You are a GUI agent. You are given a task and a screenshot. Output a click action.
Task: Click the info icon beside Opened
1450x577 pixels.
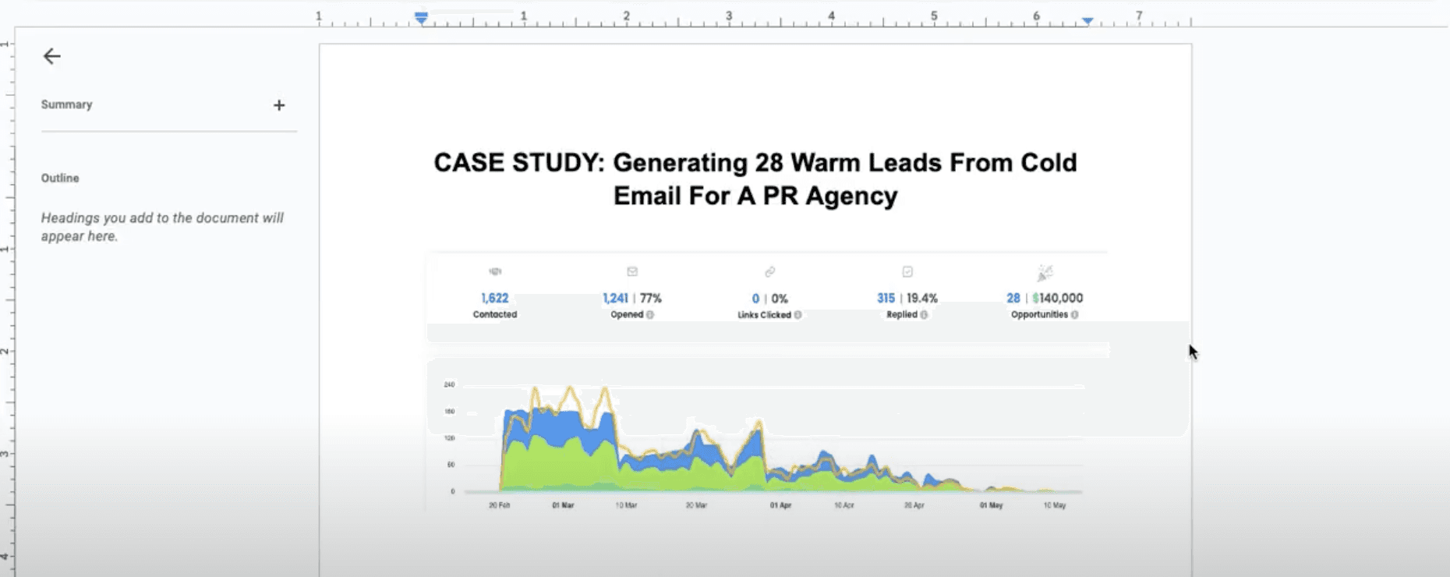point(650,315)
